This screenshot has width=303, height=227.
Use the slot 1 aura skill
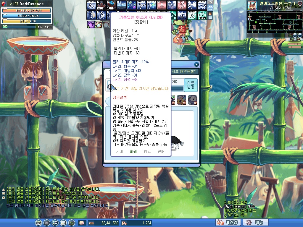tap(91, 15)
